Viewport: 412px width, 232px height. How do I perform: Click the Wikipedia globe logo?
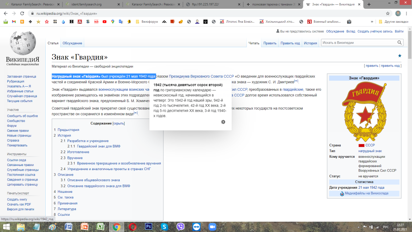click(22, 43)
